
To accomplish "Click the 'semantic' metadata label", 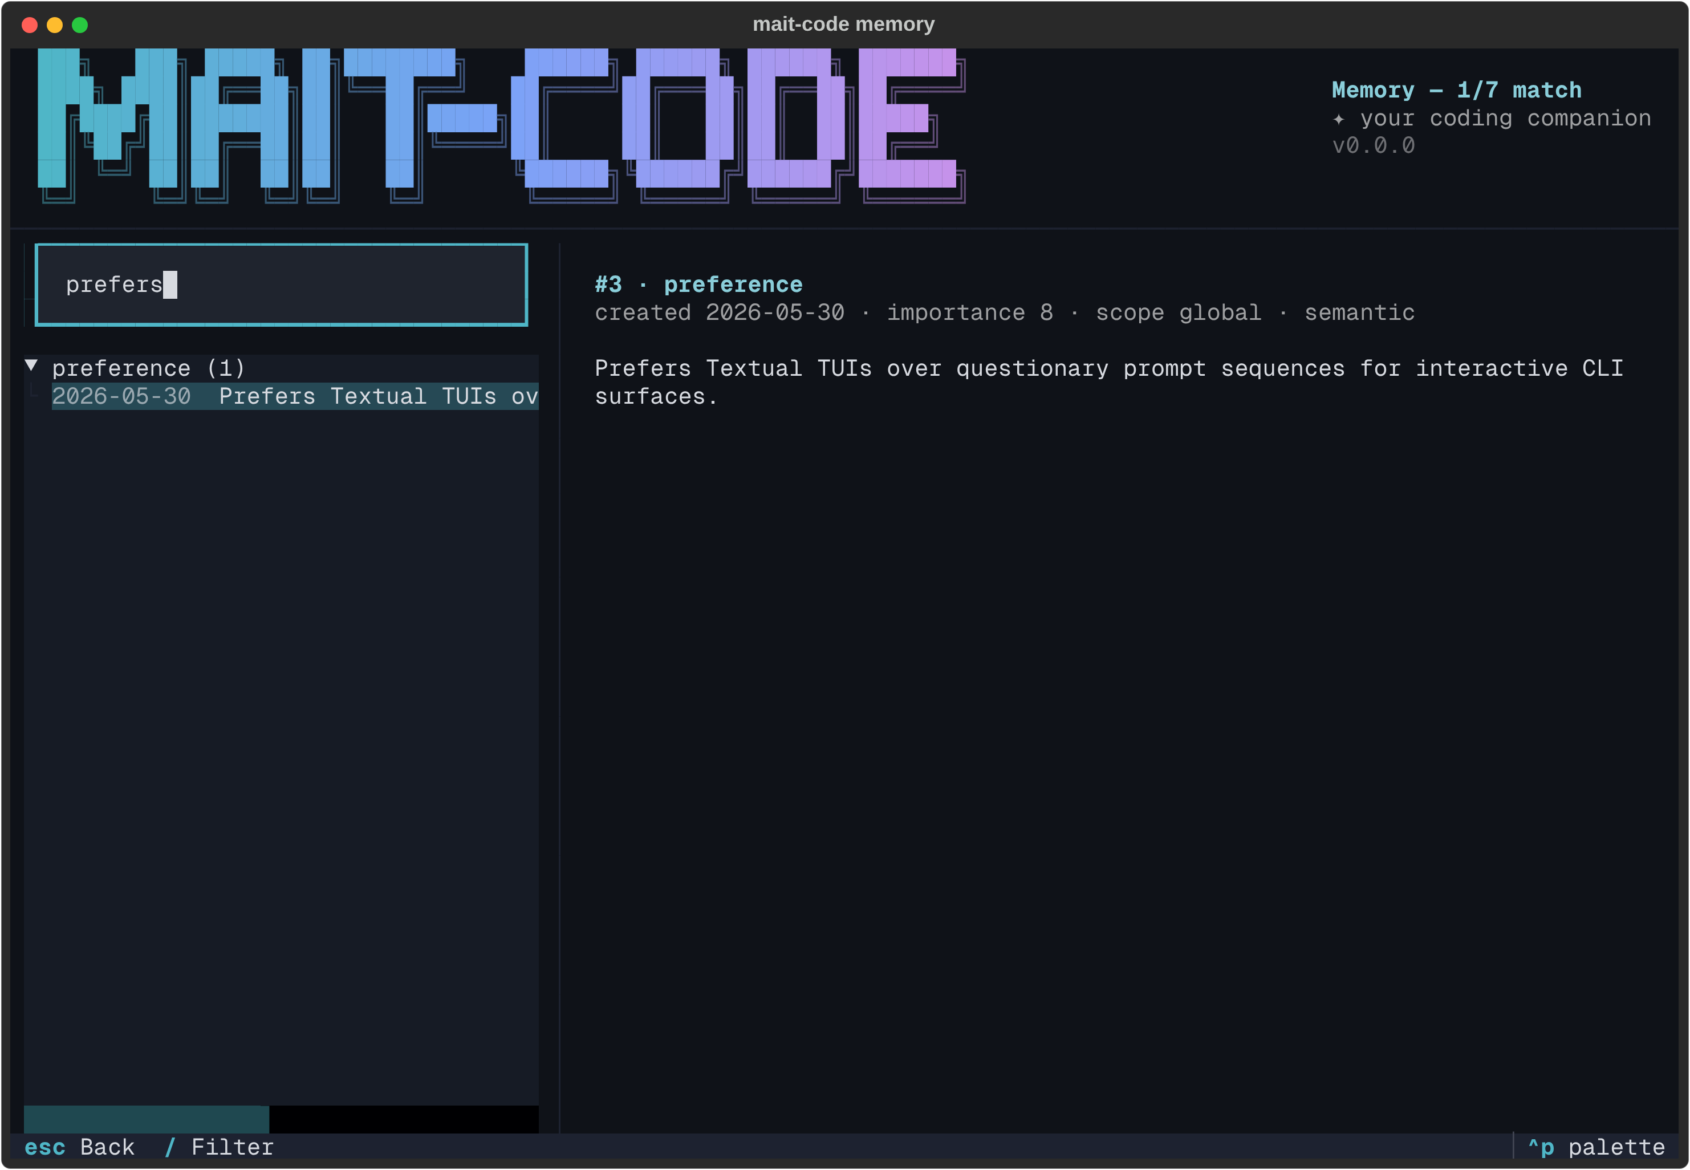I will pyautogui.click(x=1359, y=312).
